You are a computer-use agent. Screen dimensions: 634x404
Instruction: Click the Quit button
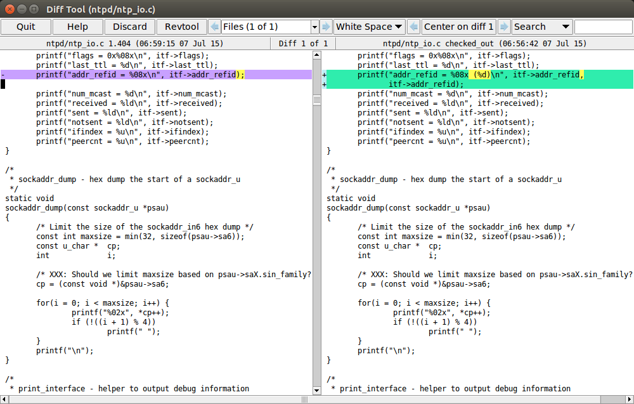click(26, 27)
